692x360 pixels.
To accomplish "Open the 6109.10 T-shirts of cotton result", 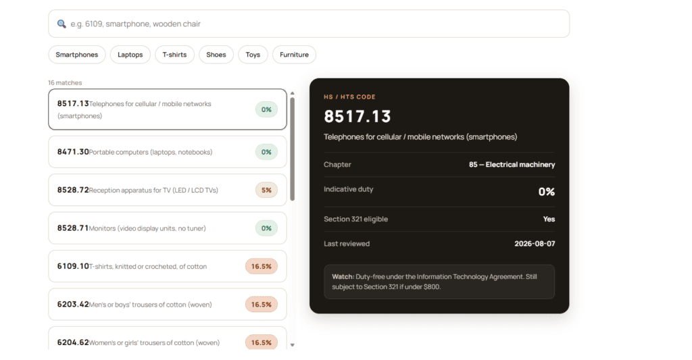I will [168, 267].
